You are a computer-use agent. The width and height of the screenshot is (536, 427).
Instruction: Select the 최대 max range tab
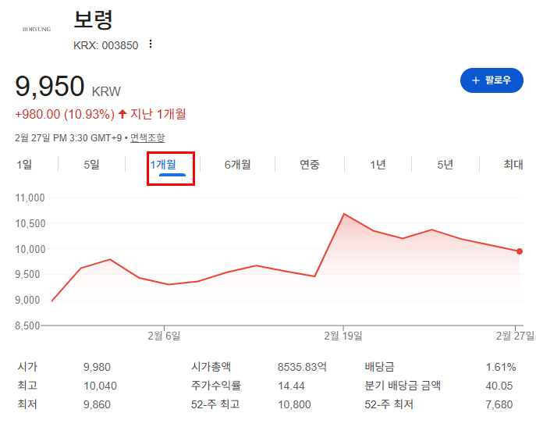pos(513,165)
